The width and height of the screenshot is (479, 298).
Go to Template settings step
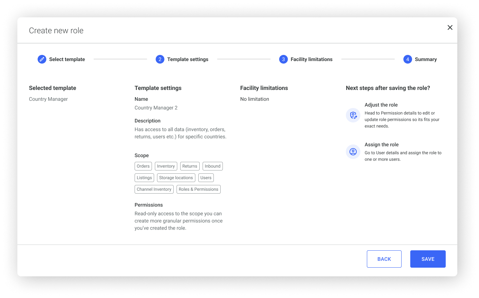187,59
